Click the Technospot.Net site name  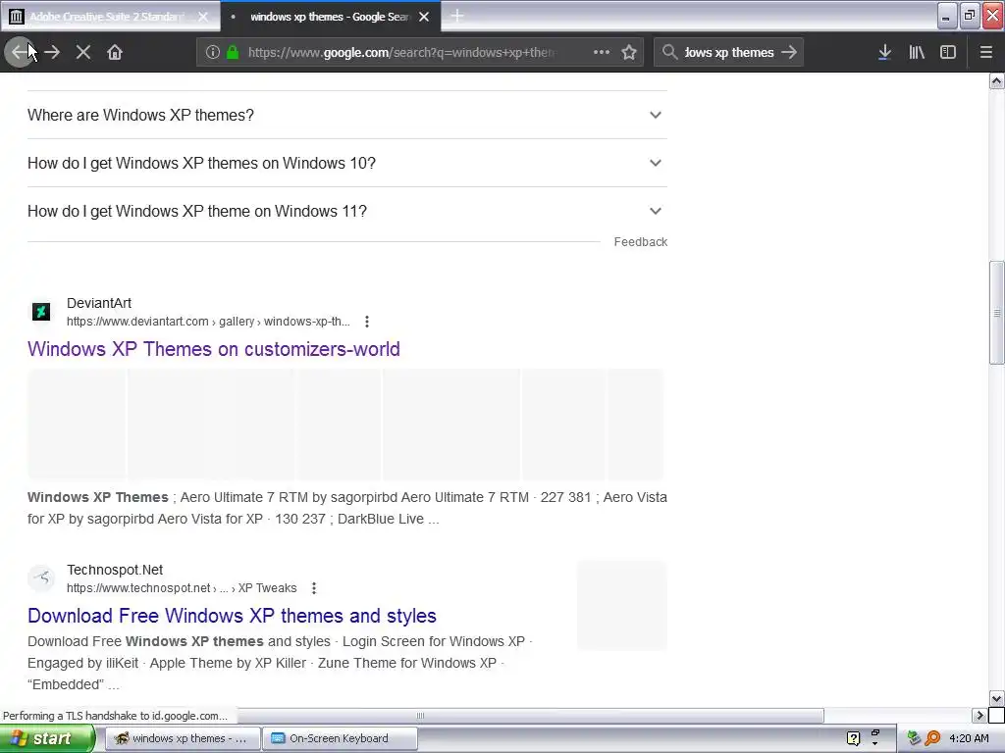click(115, 570)
